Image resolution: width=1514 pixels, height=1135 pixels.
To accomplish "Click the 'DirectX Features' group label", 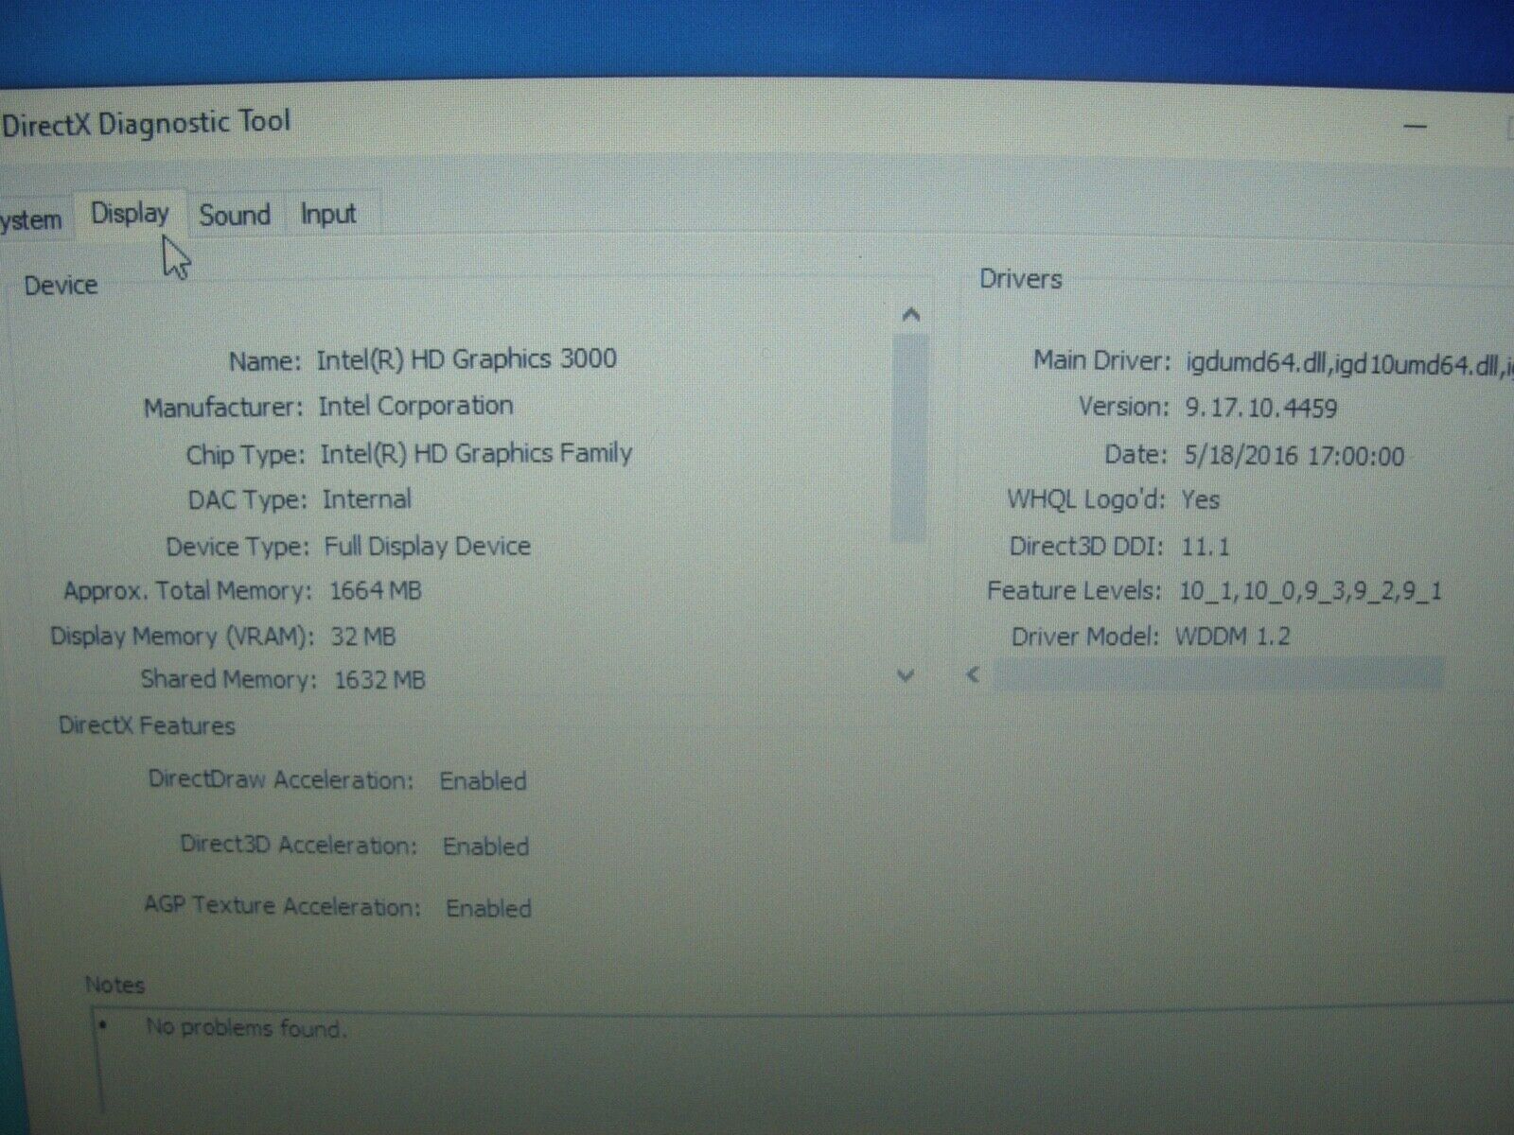I will [147, 726].
